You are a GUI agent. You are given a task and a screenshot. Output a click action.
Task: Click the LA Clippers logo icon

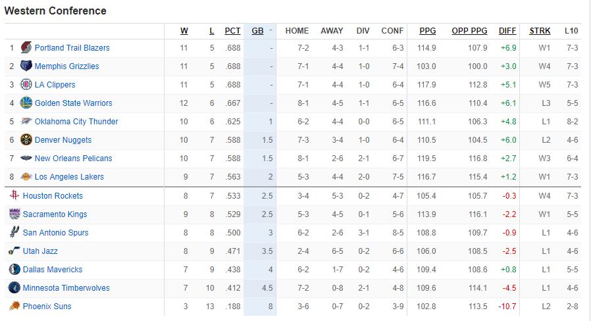pyautogui.click(x=26, y=85)
